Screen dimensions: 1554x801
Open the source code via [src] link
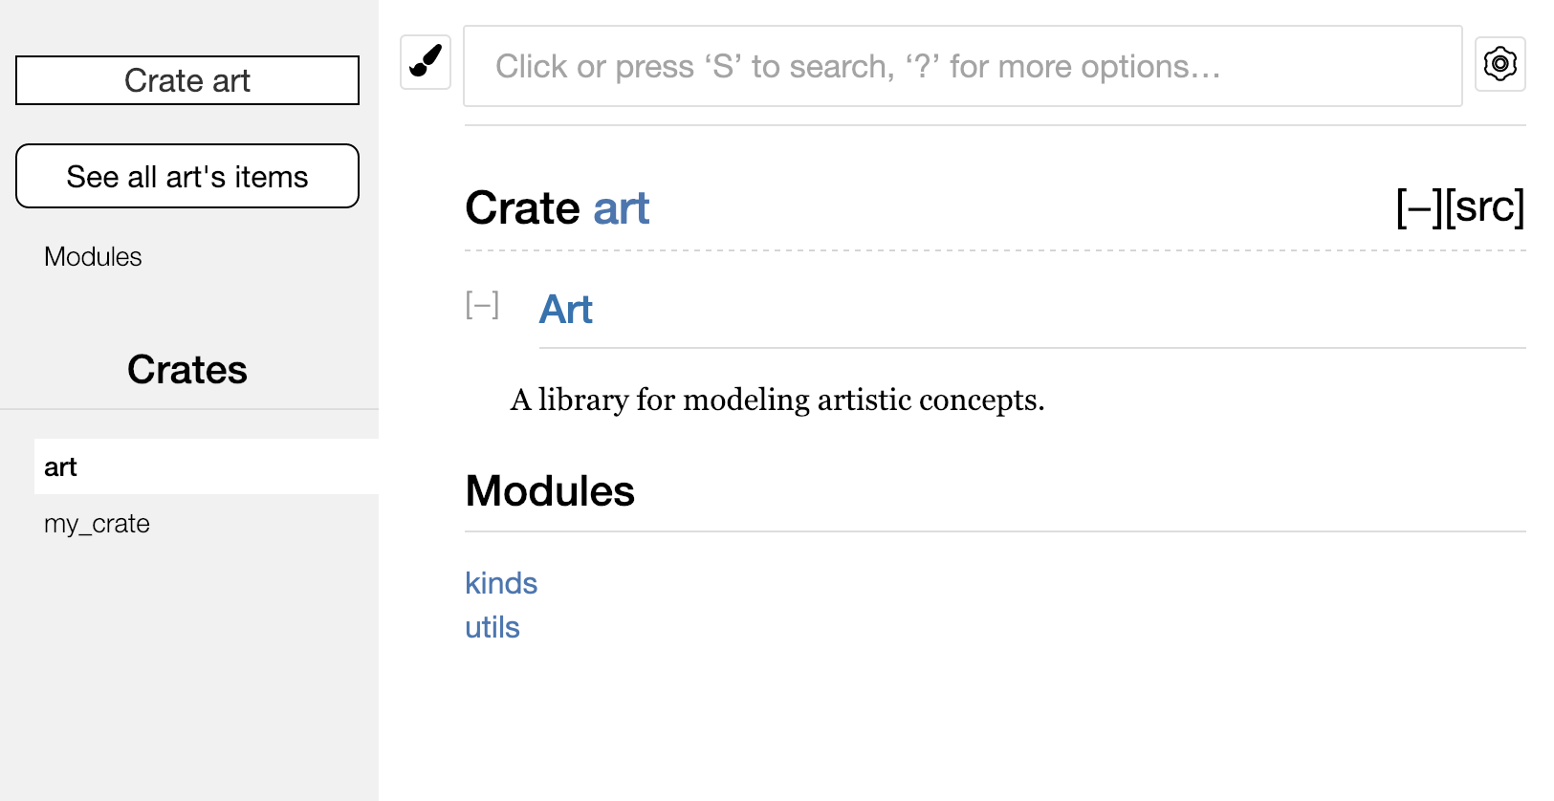[1483, 207]
